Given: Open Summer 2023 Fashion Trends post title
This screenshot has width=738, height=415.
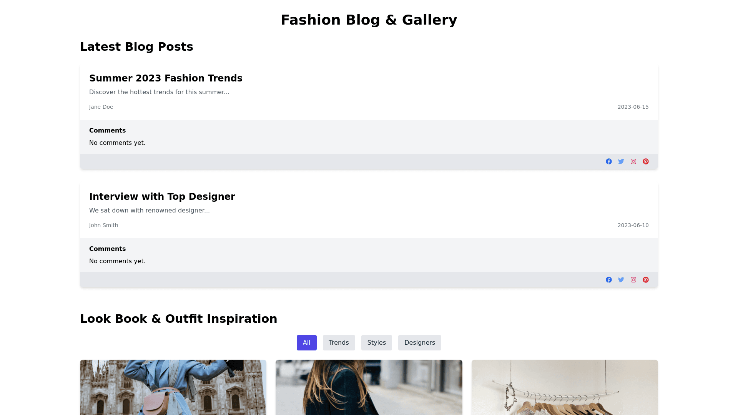Looking at the screenshot, I should click(x=166, y=78).
